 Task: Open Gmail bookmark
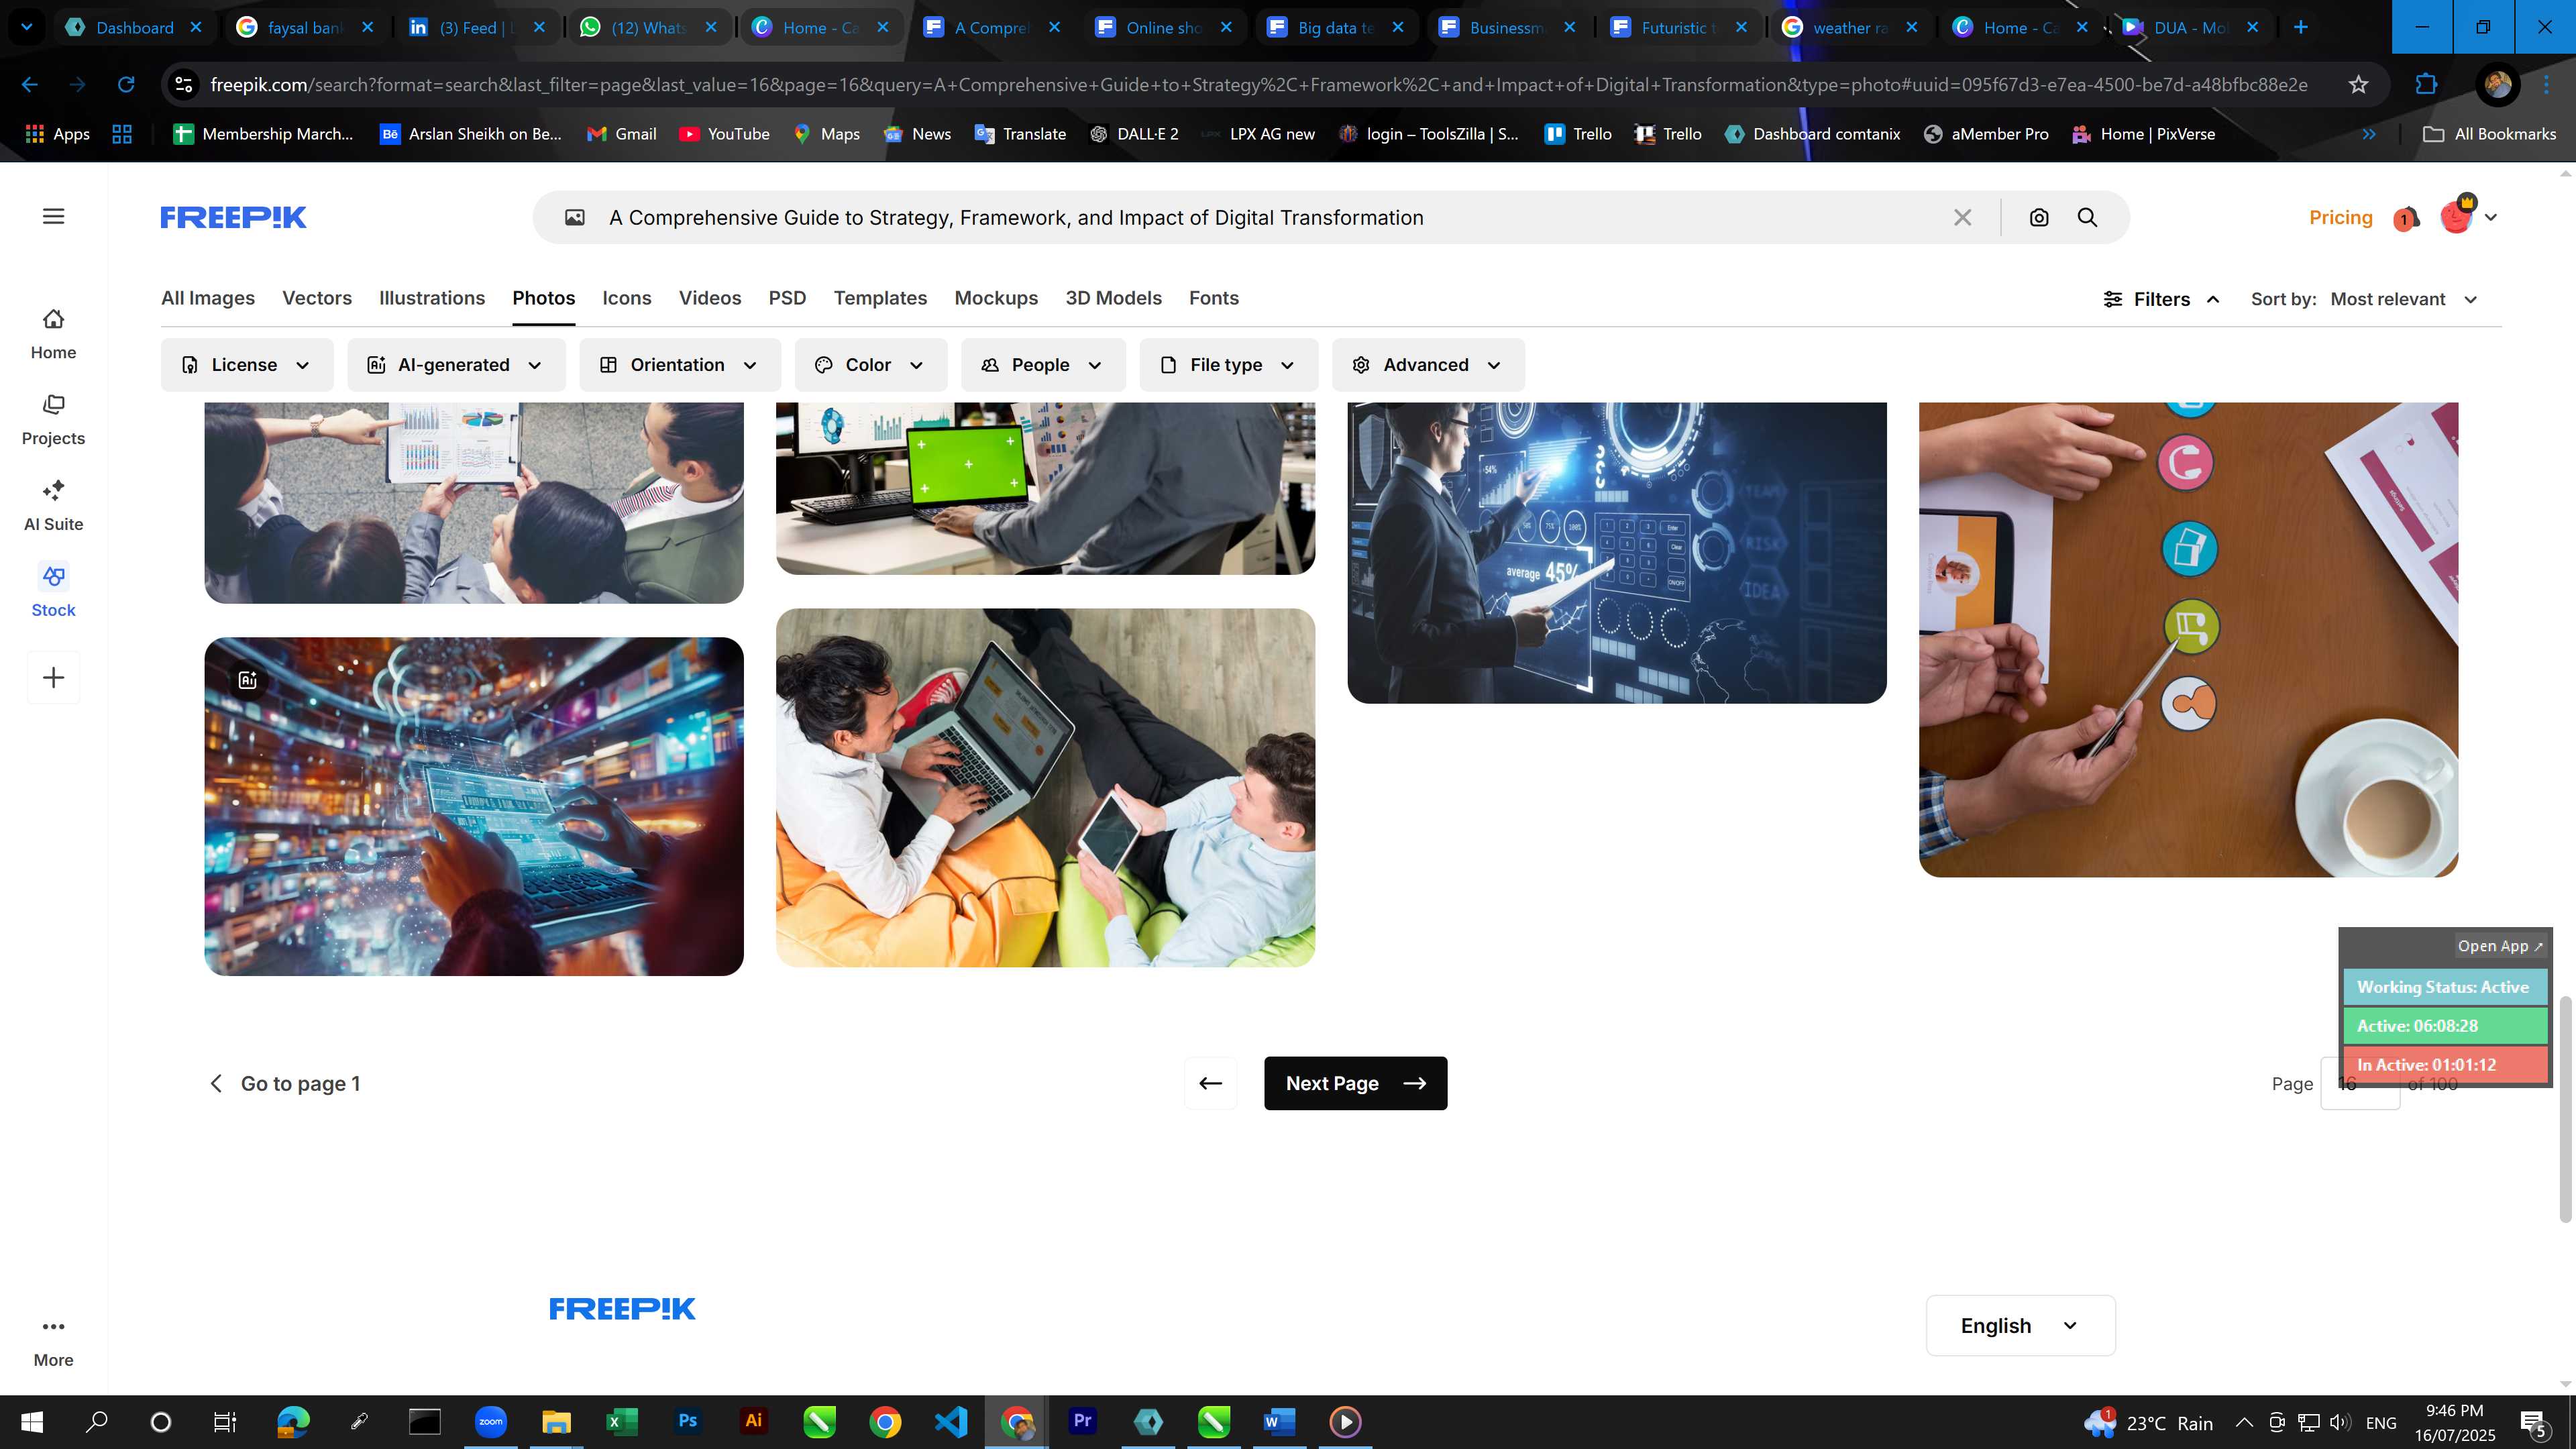tap(621, 134)
